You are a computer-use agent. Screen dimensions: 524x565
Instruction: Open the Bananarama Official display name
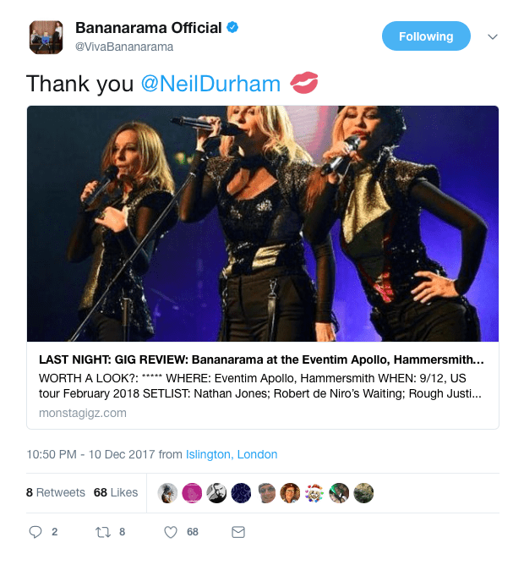(x=148, y=28)
